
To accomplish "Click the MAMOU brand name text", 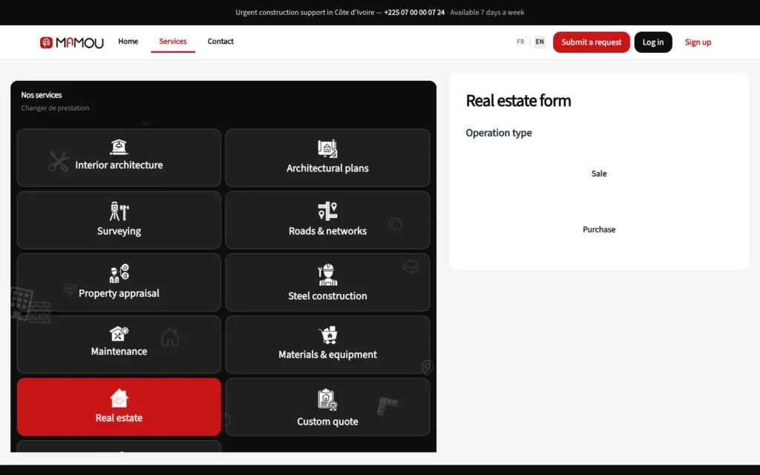I will pos(79,43).
